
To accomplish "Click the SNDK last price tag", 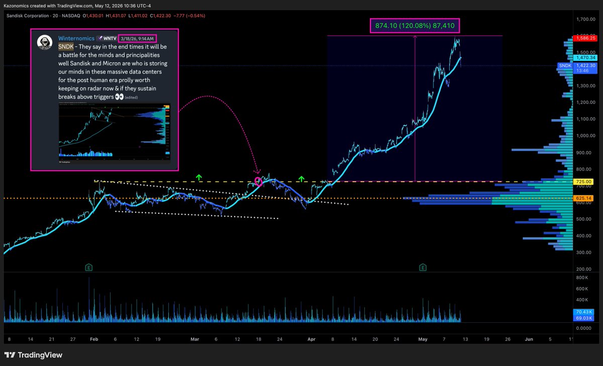I will [x=565, y=66].
